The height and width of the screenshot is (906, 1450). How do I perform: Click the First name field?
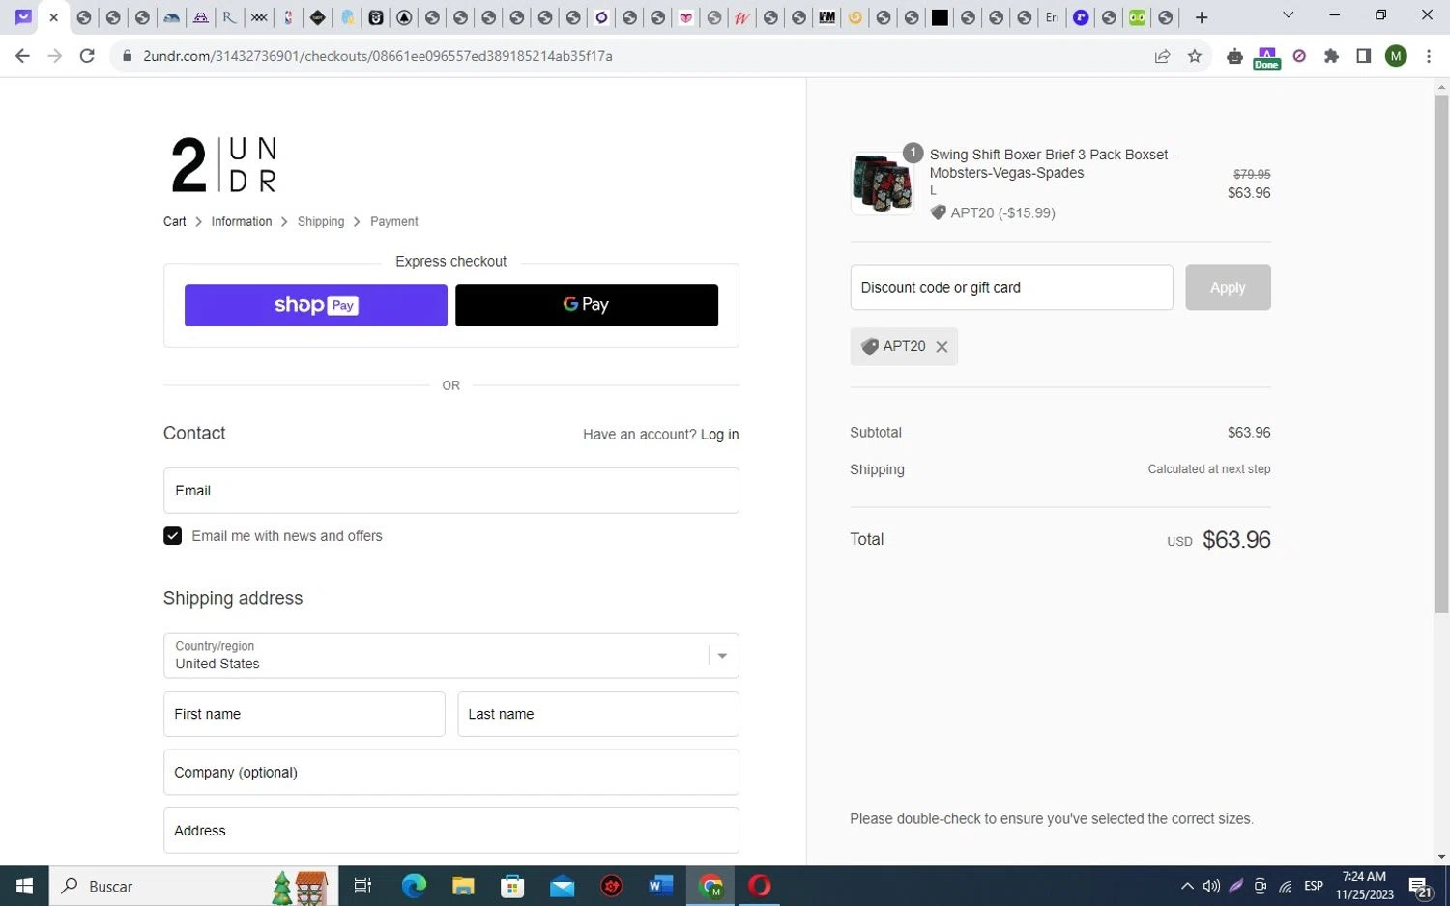click(x=304, y=714)
